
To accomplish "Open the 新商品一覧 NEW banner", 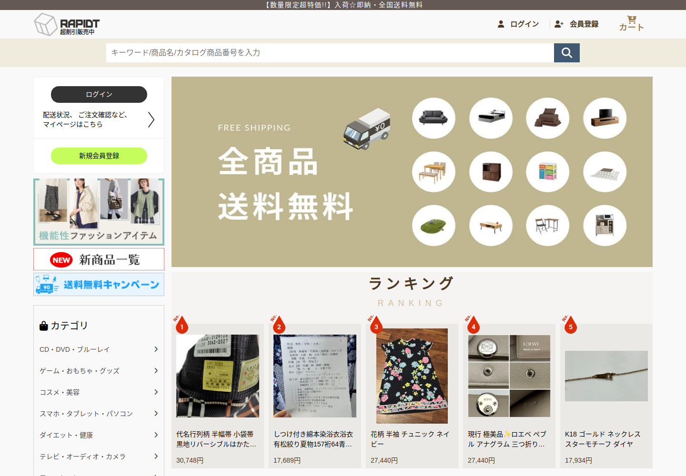I will (99, 259).
